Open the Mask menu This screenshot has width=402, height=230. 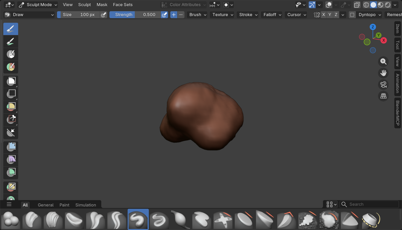102,5
